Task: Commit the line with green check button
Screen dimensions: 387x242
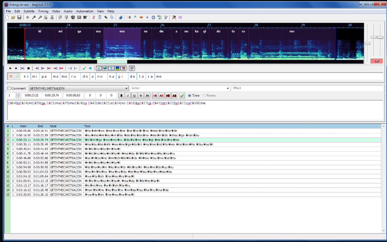Action: [182, 96]
